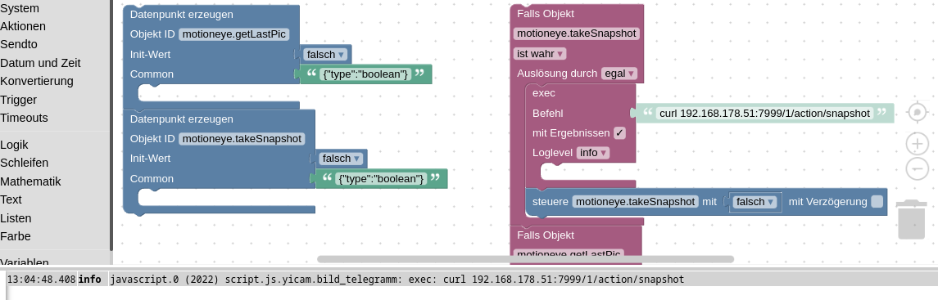Toggle the 'mit Ergebnissen' checkbox
The width and height of the screenshot is (938, 300).
pos(620,133)
